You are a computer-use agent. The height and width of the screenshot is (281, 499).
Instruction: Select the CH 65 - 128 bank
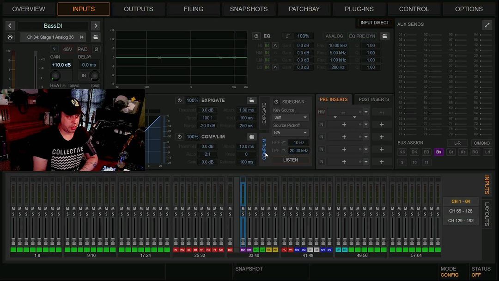(x=461, y=211)
